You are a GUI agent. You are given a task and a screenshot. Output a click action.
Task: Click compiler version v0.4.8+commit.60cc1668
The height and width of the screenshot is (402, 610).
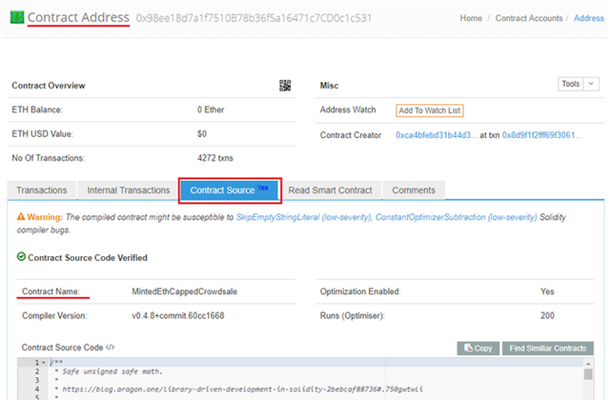click(x=178, y=315)
